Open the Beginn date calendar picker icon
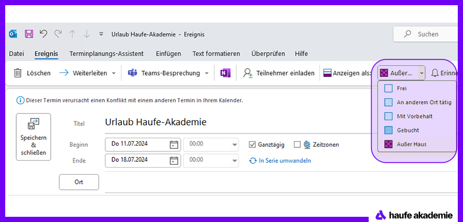Image resolution: width=463 pixels, height=222 pixels. click(174, 145)
